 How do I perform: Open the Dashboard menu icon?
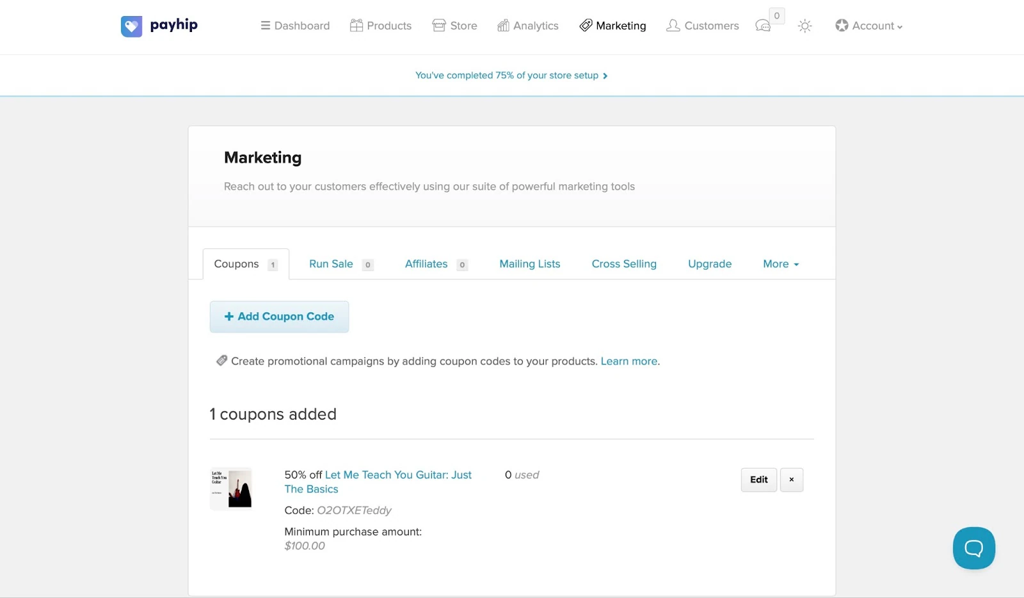point(265,26)
